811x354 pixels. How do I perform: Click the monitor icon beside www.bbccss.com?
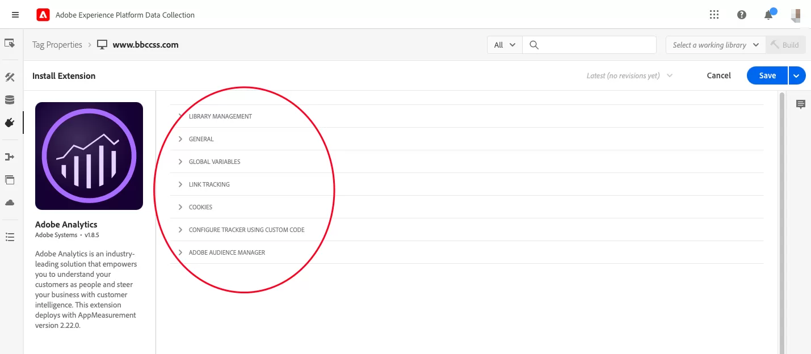click(102, 45)
